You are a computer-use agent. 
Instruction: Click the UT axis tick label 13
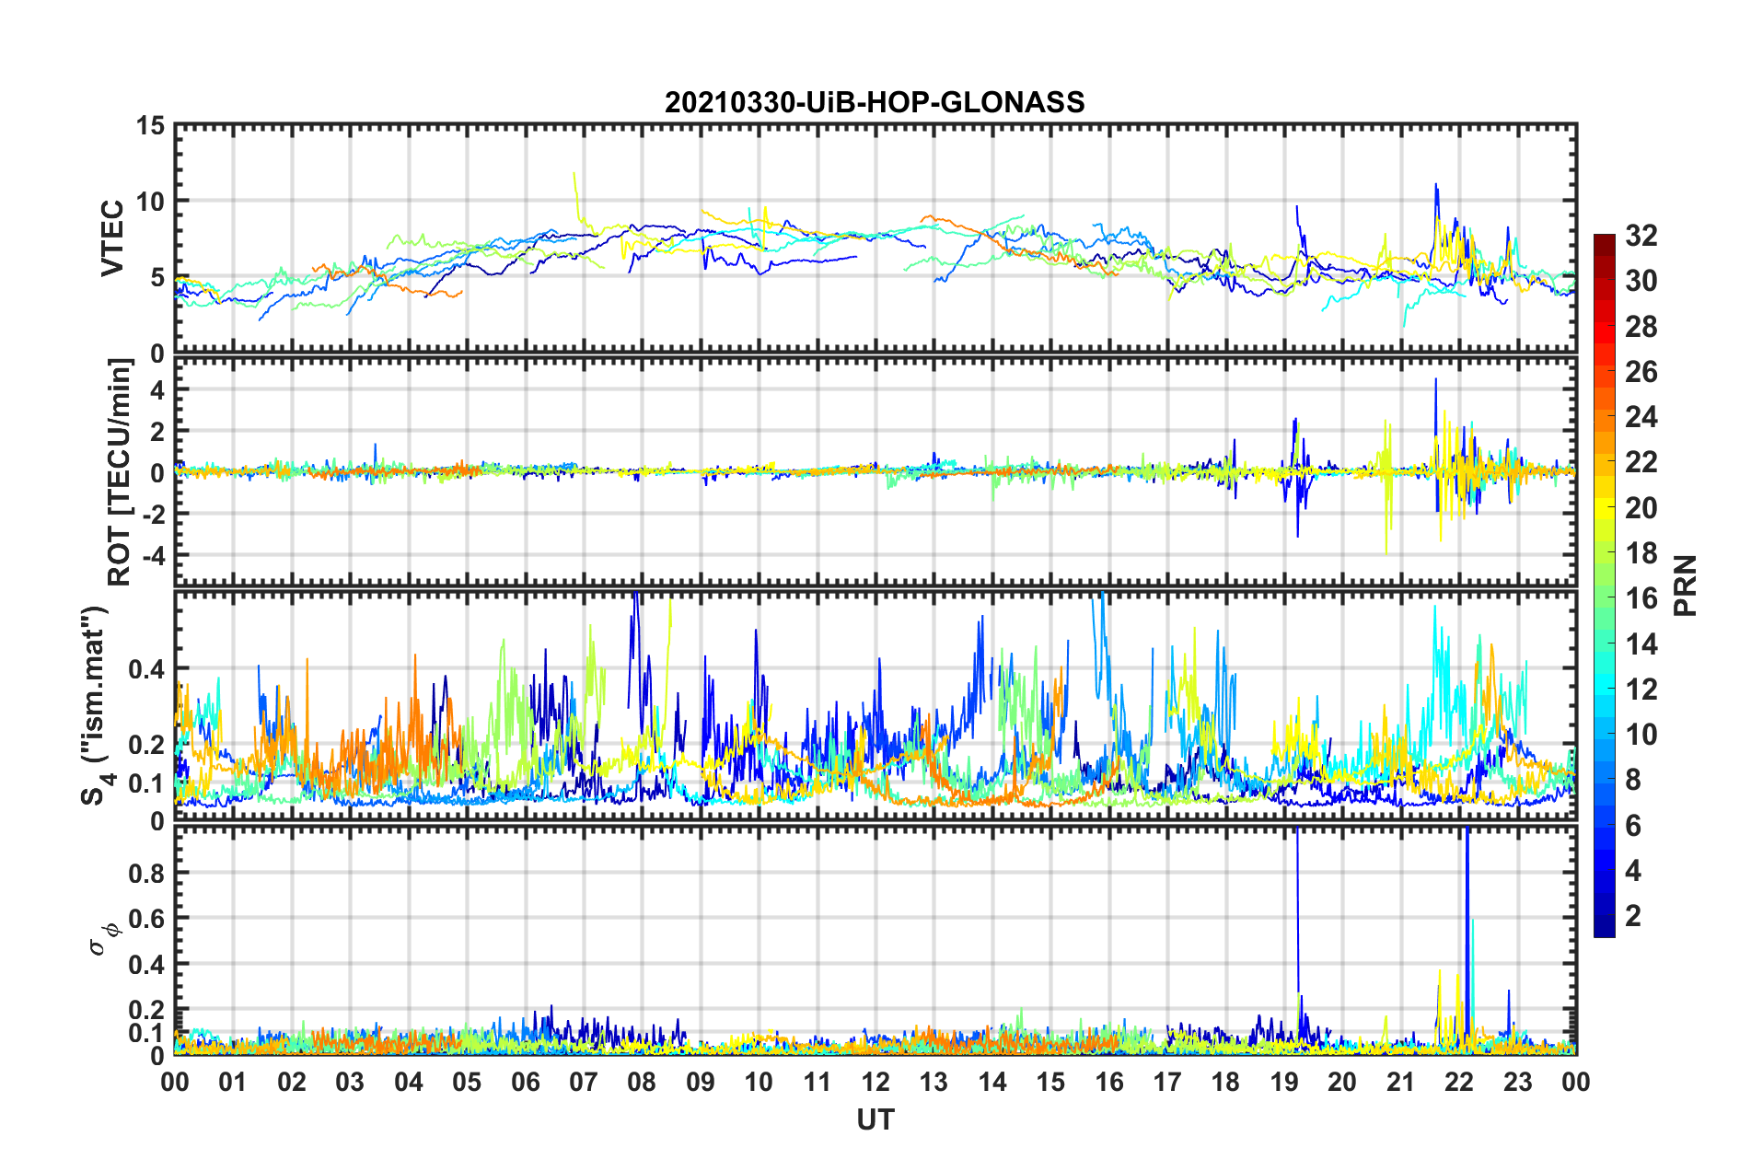(933, 1082)
